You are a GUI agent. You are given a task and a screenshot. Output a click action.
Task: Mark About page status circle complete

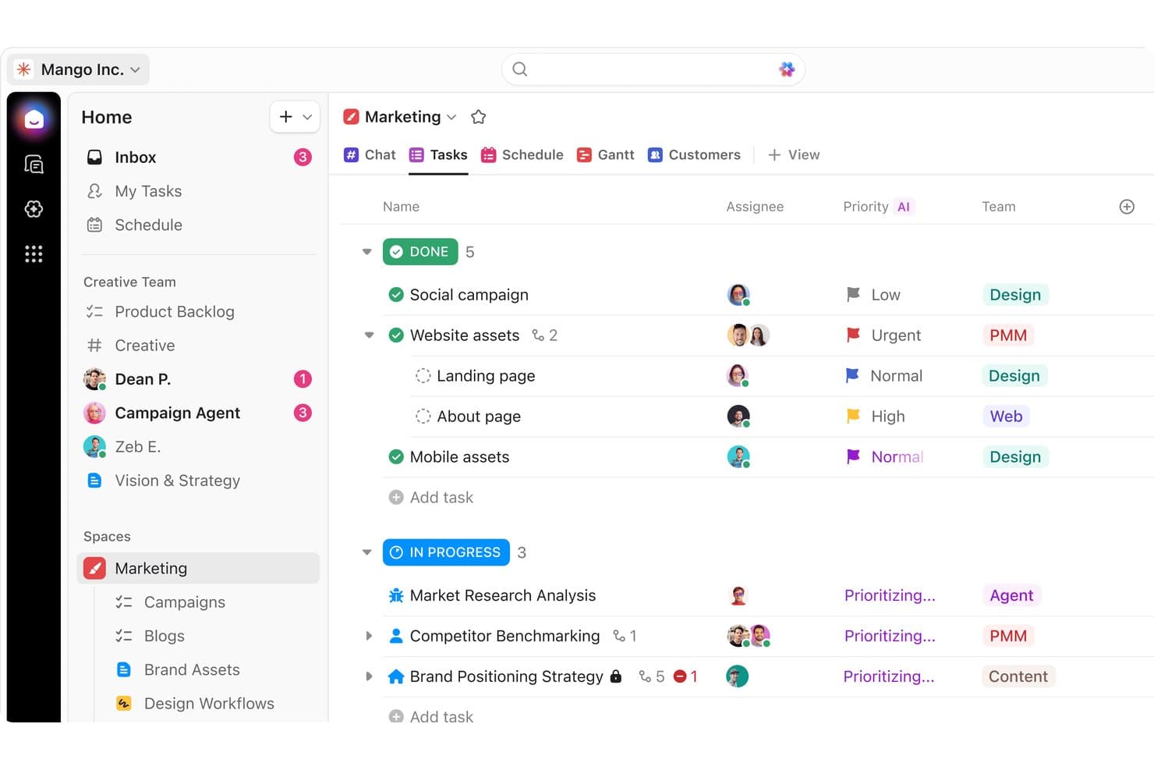pyautogui.click(x=423, y=417)
